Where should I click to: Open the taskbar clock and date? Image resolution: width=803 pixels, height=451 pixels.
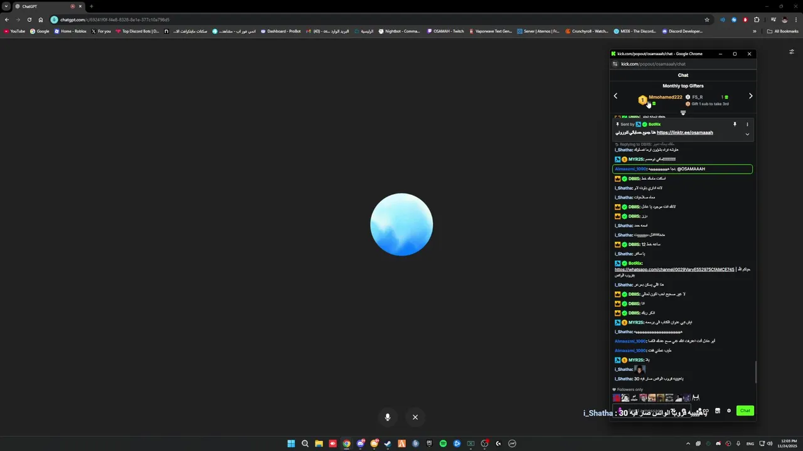tap(788, 443)
